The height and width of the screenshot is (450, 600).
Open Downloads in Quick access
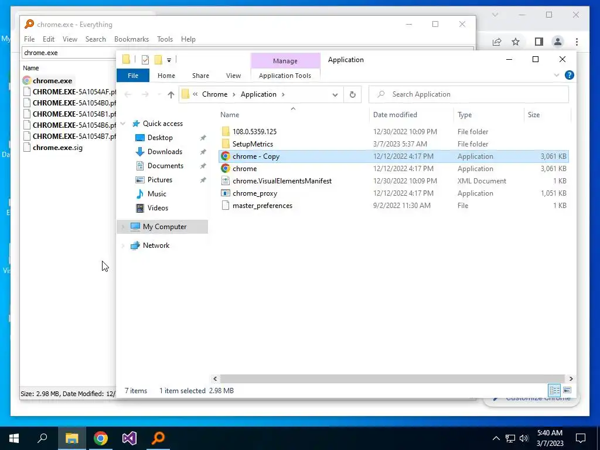(x=165, y=152)
